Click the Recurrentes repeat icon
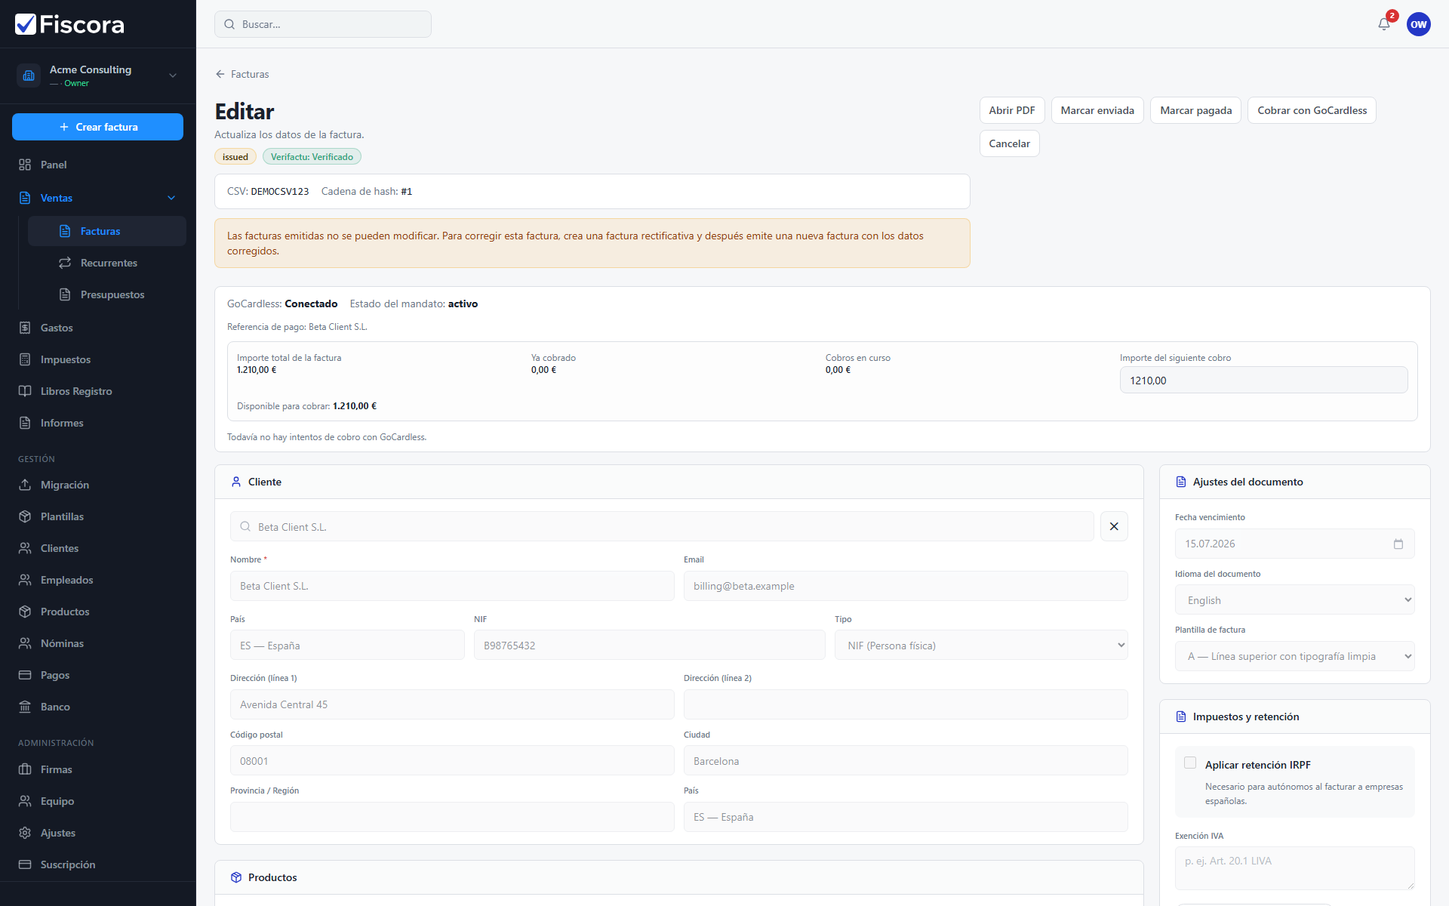This screenshot has width=1449, height=906. coord(65,263)
